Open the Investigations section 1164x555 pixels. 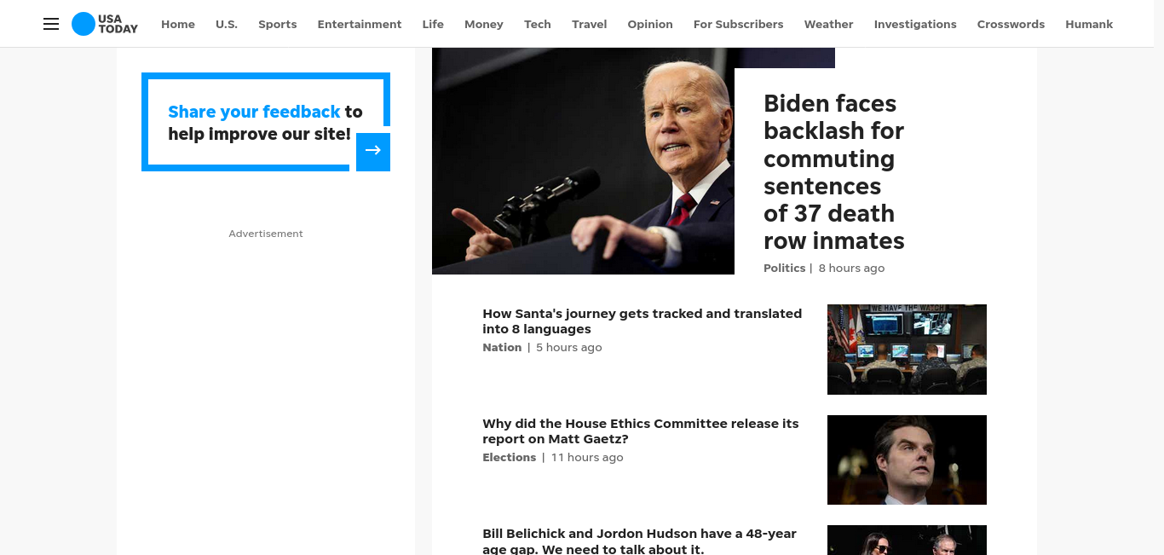(x=915, y=24)
